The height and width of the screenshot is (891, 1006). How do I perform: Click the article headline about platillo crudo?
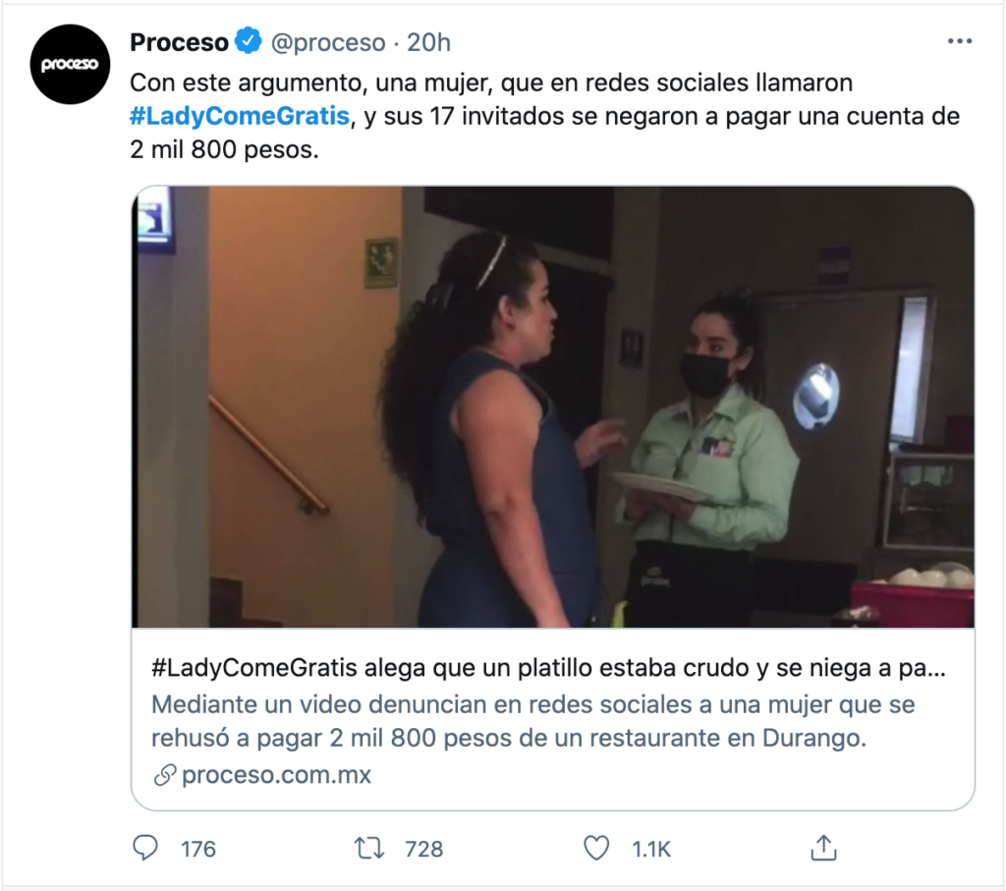click(x=548, y=668)
